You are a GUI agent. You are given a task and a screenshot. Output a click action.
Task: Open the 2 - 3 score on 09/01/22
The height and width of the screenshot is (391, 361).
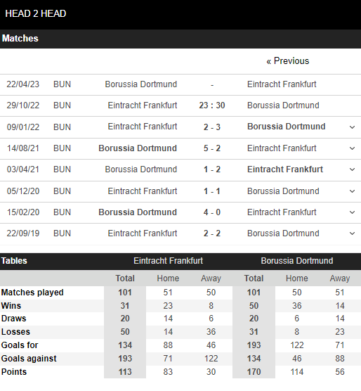(212, 127)
